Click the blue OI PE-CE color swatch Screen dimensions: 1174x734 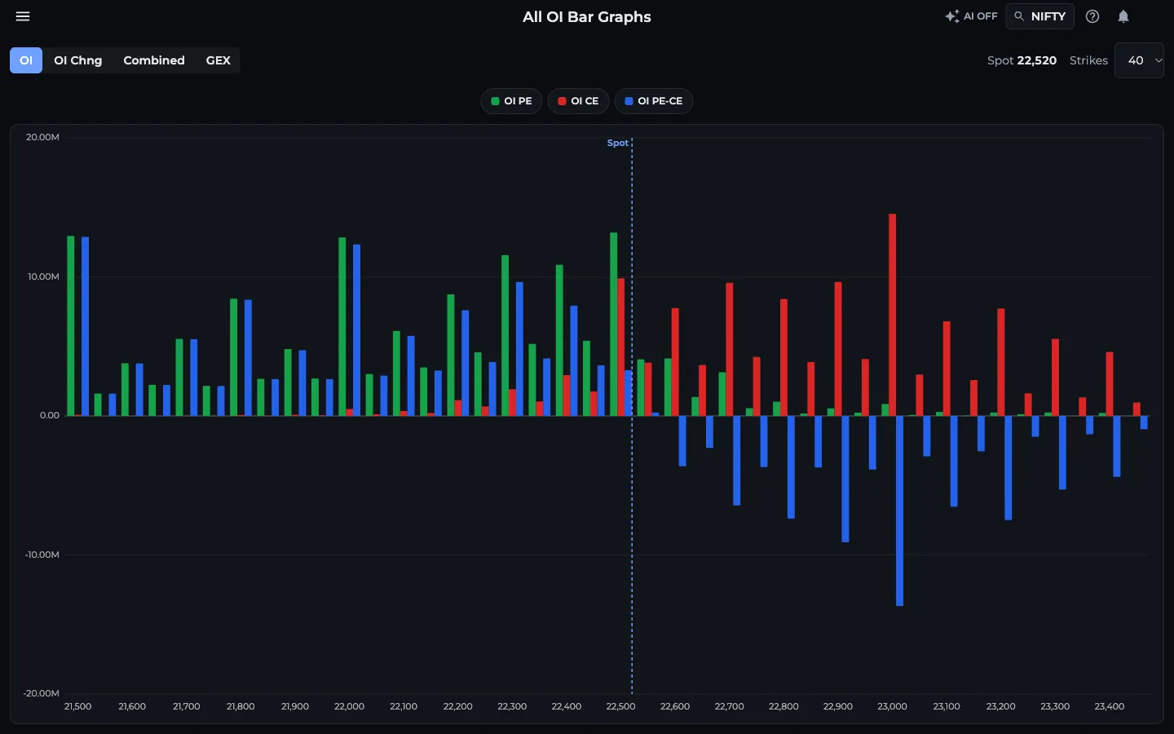(x=629, y=101)
